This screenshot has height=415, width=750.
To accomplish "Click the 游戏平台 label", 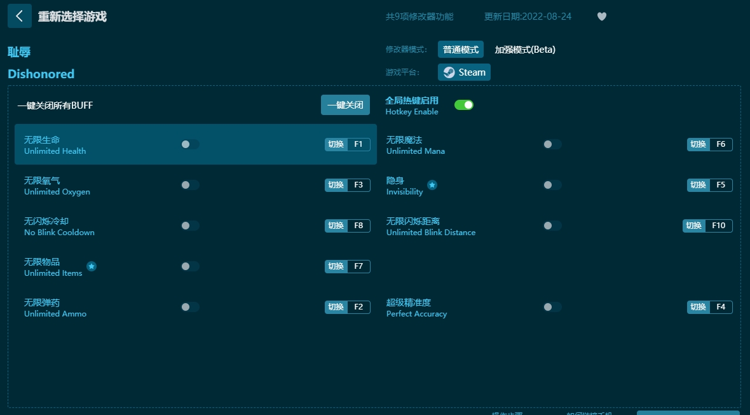I will click(402, 72).
